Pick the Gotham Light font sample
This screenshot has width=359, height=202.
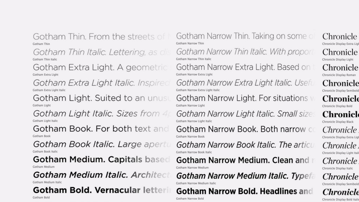point(102,98)
